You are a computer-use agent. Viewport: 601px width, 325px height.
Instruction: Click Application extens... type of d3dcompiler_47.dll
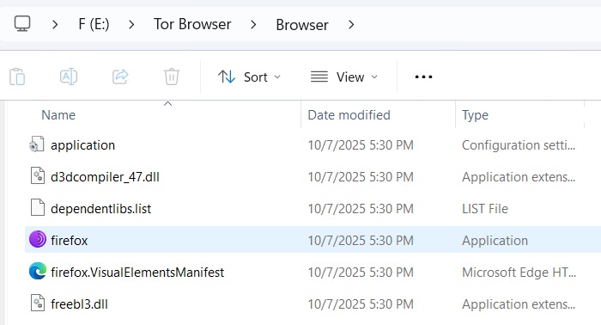[519, 177]
